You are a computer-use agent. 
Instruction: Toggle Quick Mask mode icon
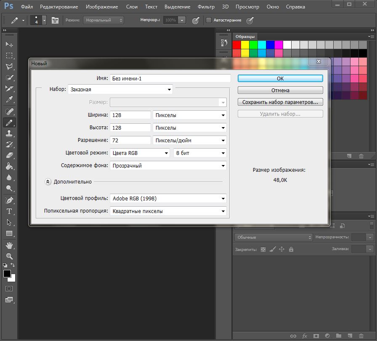coord(9,288)
